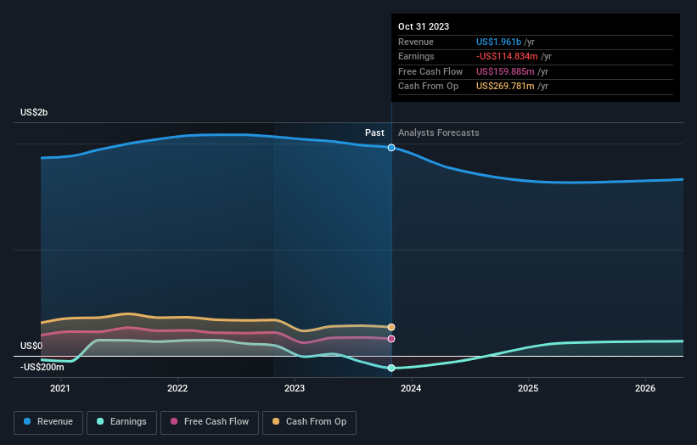The width and height of the screenshot is (697, 445).
Task: Click the US$1.961b revenue value in tooltip
Action: point(498,42)
